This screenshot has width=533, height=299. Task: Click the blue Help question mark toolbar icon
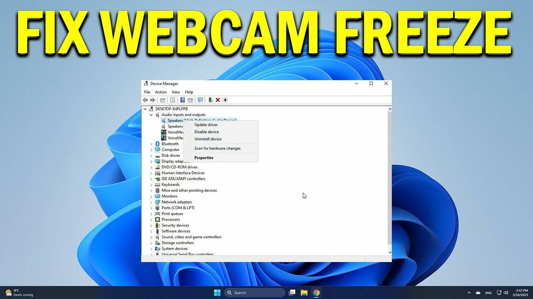pos(182,100)
